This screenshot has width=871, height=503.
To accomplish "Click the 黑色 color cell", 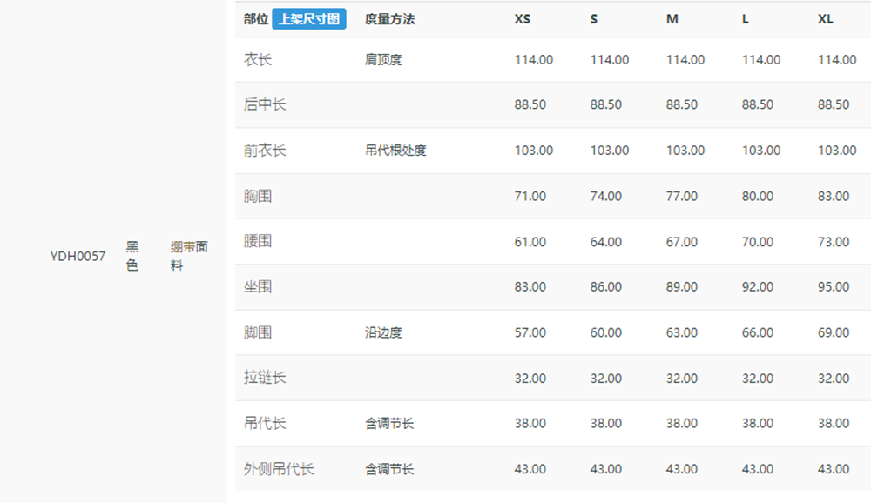I will pos(132,256).
